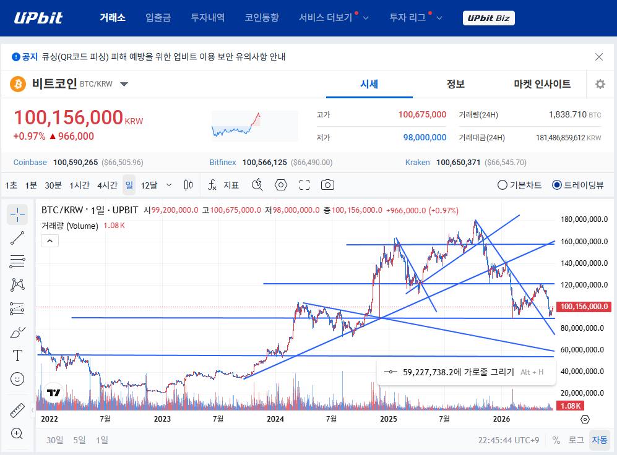Open the 코인동향 navigation item
Viewport: 617px width, 455px height.
262,18
